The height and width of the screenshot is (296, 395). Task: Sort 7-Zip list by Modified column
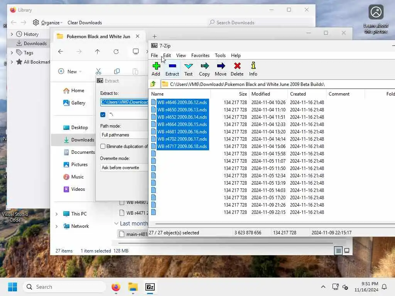tap(268, 94)
